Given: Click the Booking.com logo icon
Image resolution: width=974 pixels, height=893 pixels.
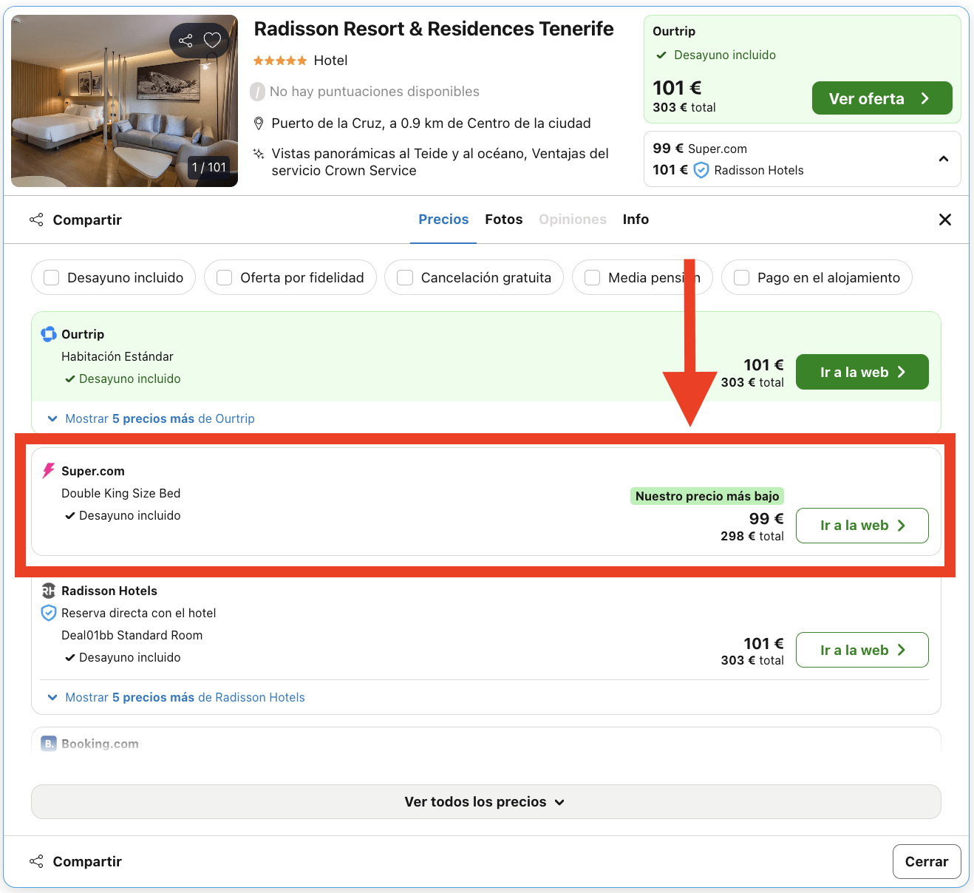Looking at the screenshot, I should pos(49,744).
